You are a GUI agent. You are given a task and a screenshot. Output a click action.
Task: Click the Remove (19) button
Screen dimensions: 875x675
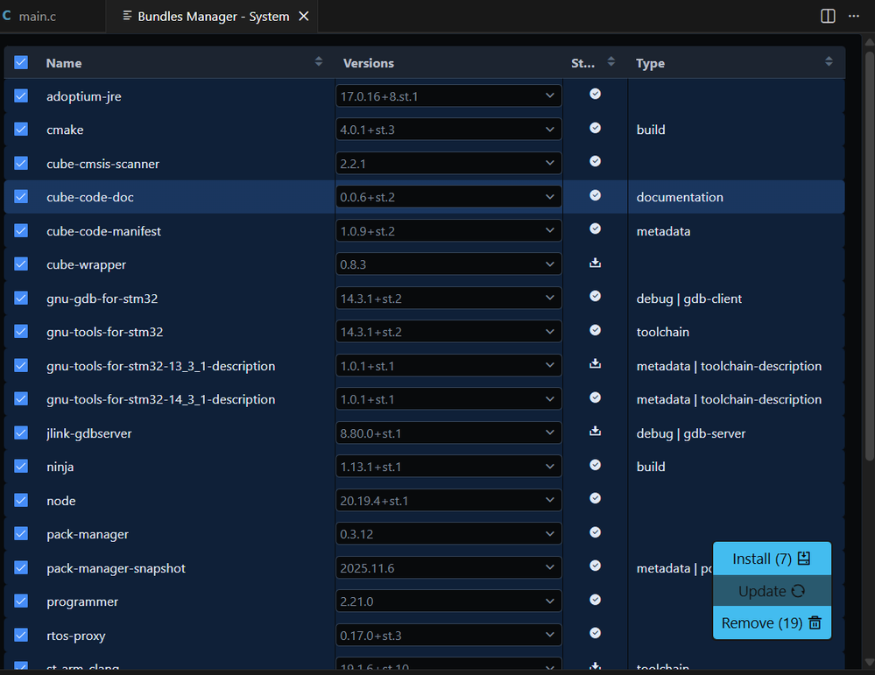tap(772, 622)
